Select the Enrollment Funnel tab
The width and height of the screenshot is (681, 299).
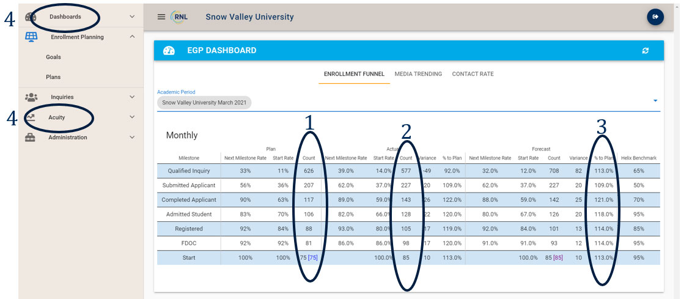point(354,74)
